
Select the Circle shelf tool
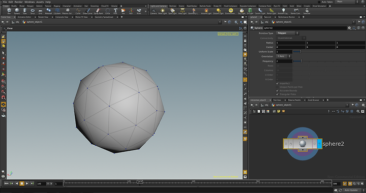click(x=108, y=11)
